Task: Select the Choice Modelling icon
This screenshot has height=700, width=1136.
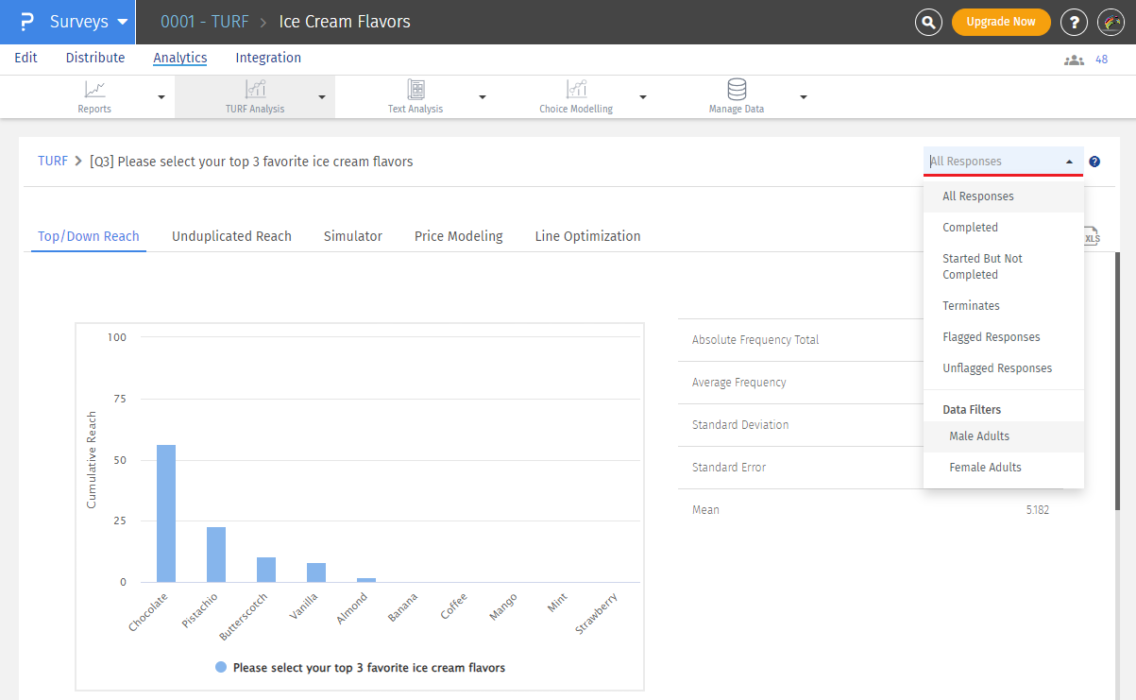Action: pyautogui.click(x=576, y=90)
